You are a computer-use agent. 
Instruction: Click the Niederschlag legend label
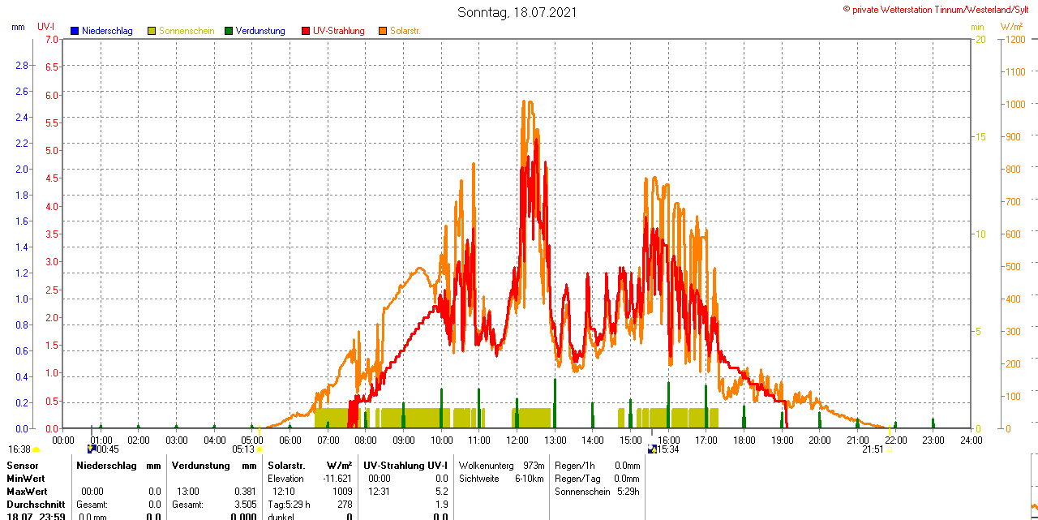coord(106,31)
